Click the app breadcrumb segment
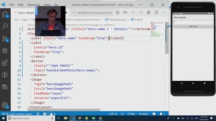Image resolution: width=216 pixels, height=121 pixels. (25, 19)
